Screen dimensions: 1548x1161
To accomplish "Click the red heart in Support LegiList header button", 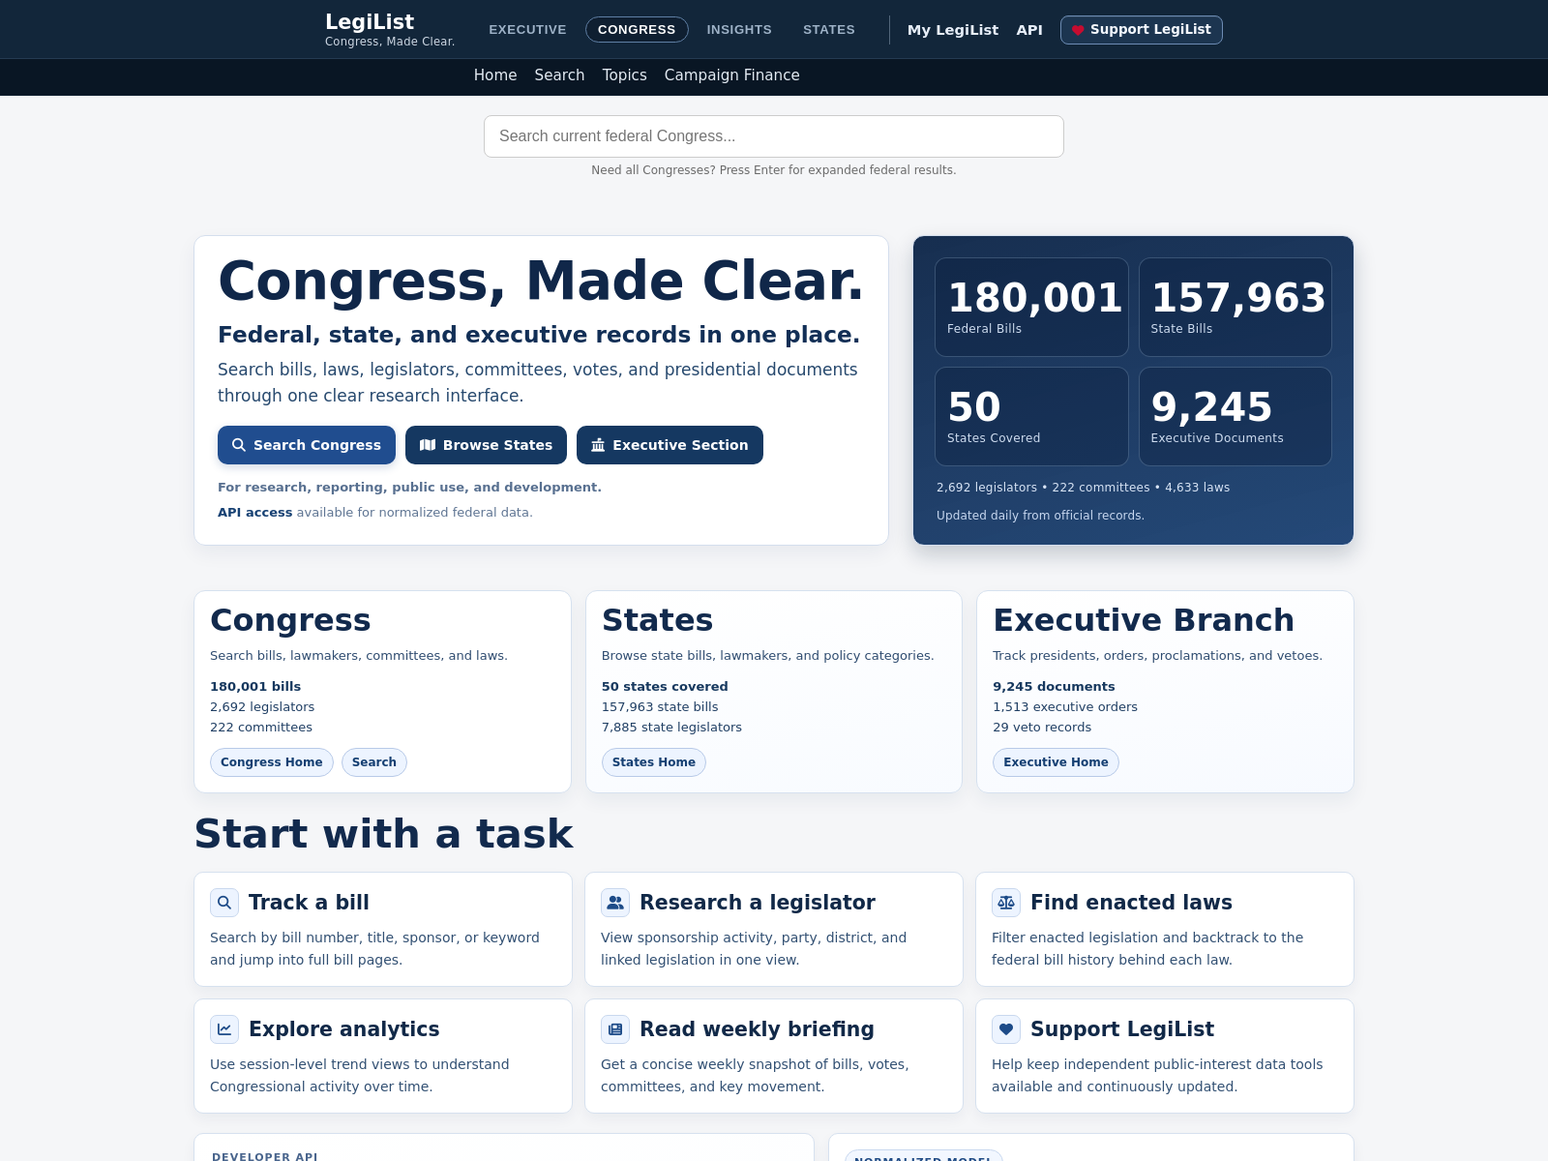I will pyautogui.click(x=1078, y=30).
